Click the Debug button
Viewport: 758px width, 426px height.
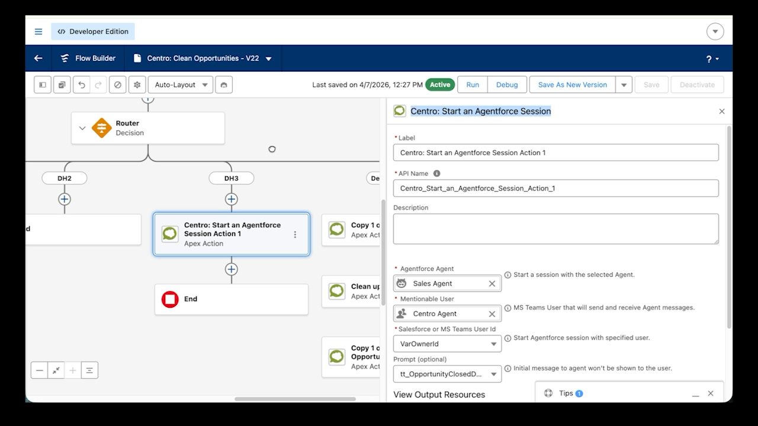[507, 85]
